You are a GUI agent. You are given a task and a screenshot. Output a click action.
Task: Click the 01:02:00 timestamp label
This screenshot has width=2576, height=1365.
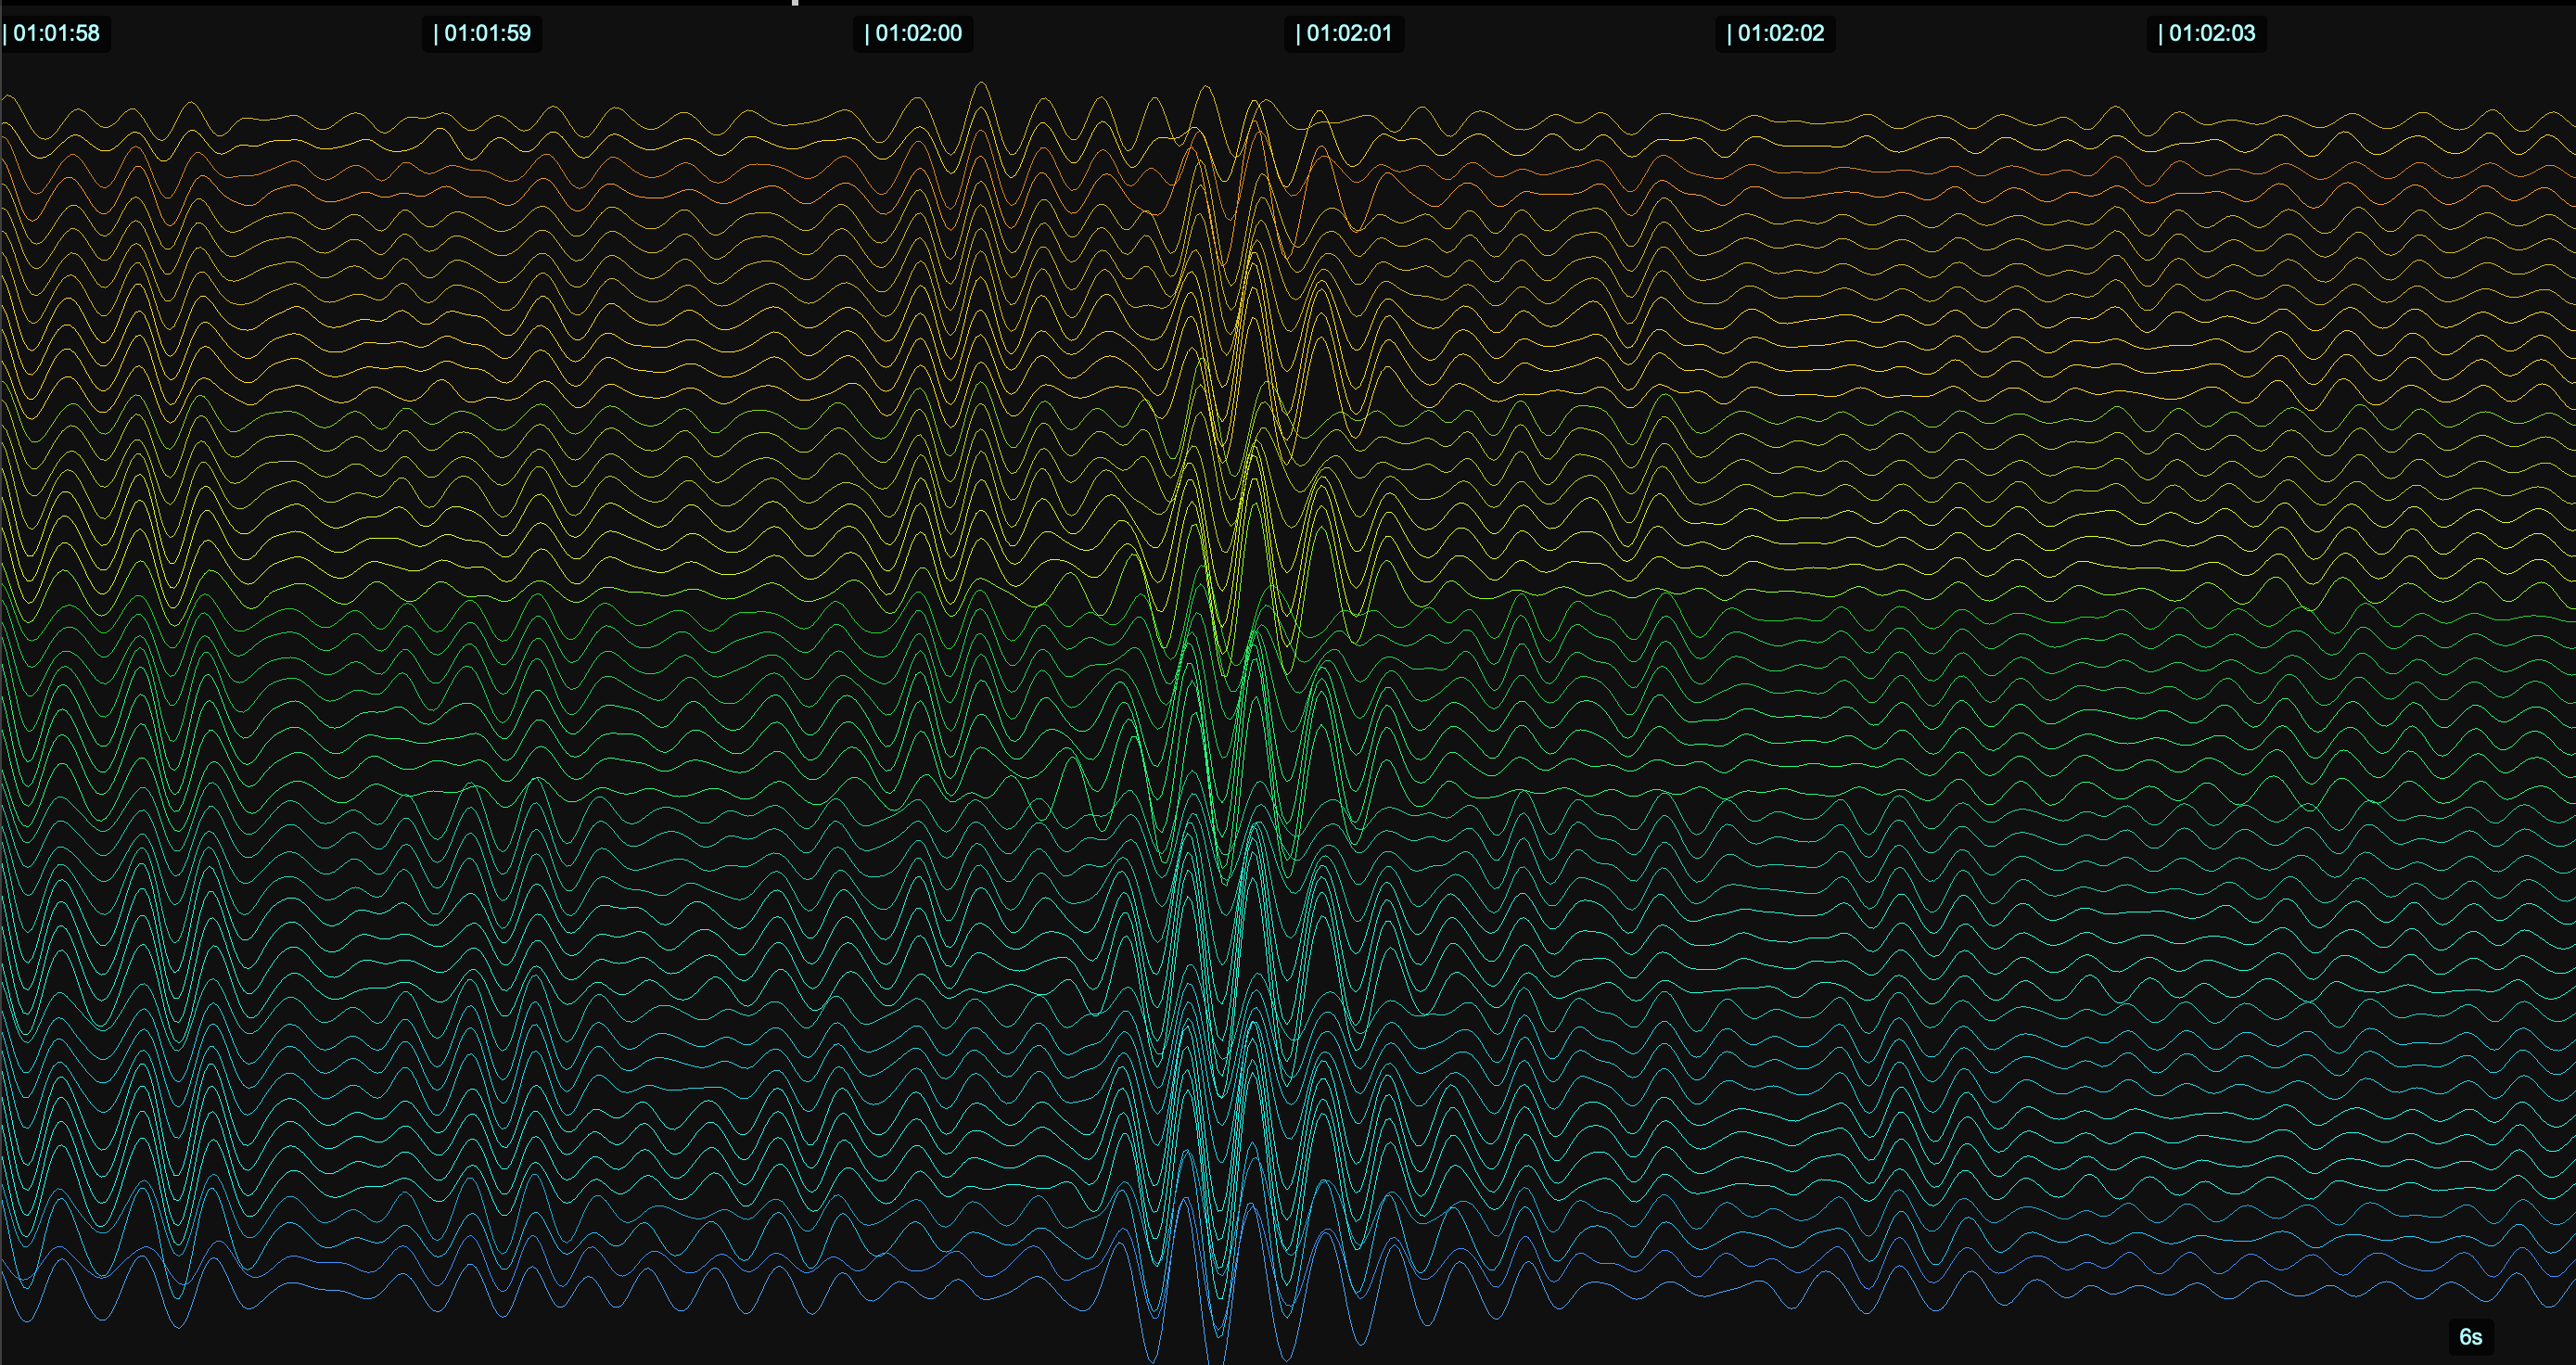[x=913, y=33]
